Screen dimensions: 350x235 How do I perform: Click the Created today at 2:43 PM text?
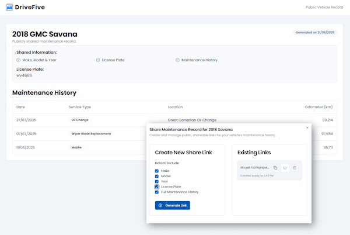tap(257, 175)
